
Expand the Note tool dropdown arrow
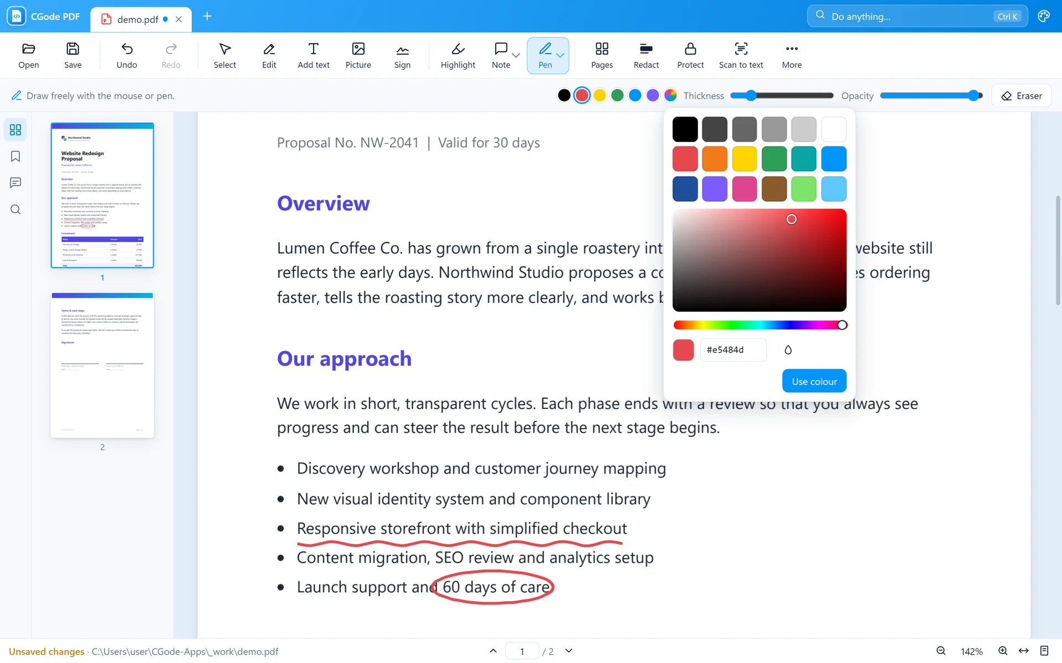[516, 55]
